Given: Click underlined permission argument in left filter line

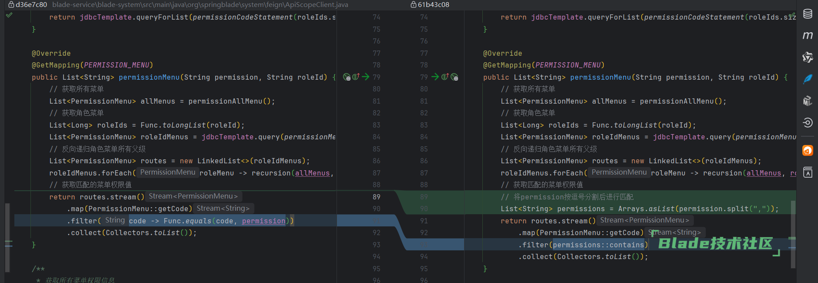Looking at the screenshot, I should coord(263,221).
